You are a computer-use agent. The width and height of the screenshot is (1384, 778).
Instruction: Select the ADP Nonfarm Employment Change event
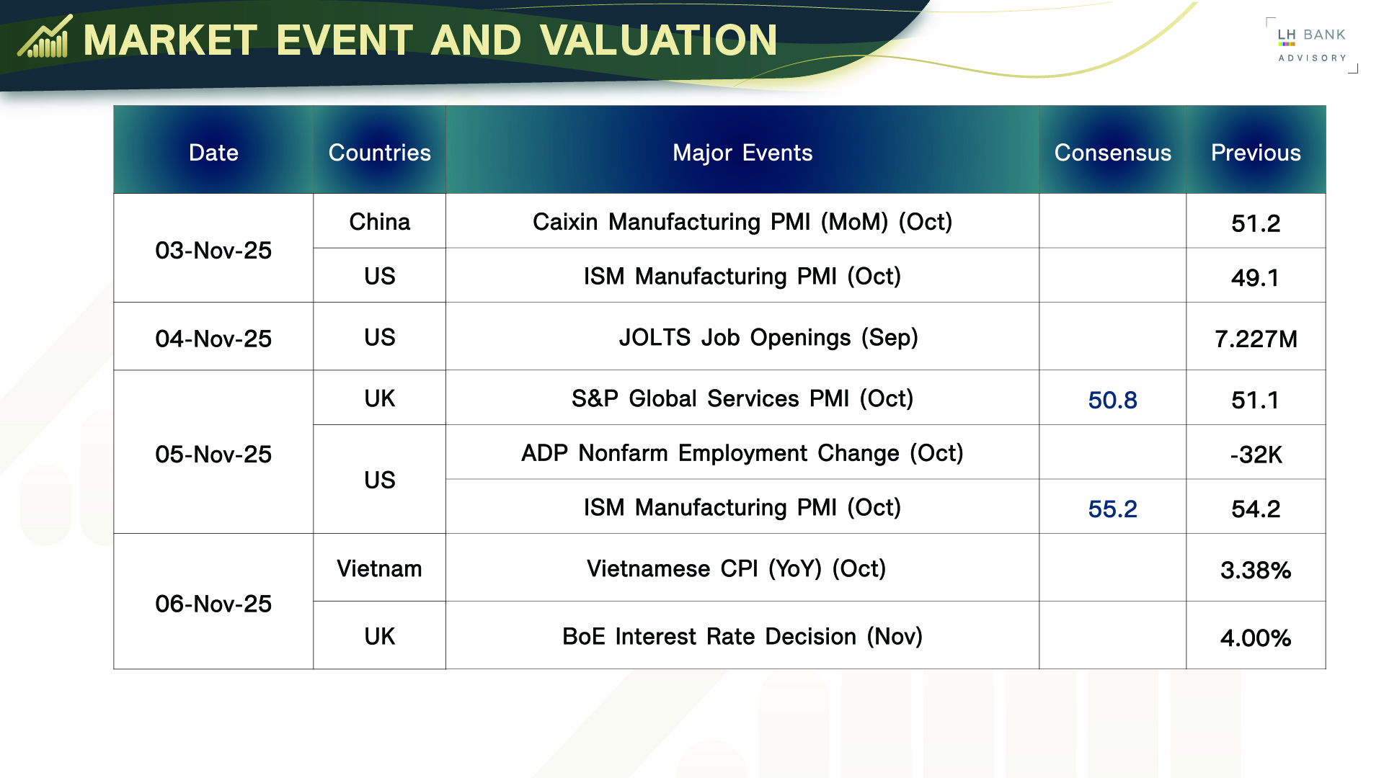[x=742, y=453]
